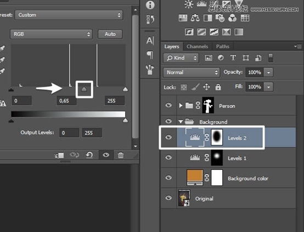
Task: Add an Invert adjustment
Action: pos(189,32)
